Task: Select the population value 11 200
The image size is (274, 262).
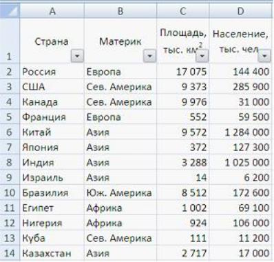Action: coord(240,238)
